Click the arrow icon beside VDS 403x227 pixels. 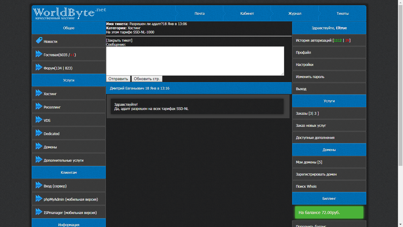(39, 119)
